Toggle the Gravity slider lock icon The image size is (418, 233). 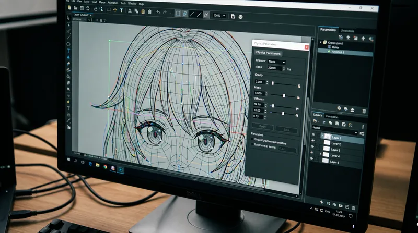pos(299,86)
